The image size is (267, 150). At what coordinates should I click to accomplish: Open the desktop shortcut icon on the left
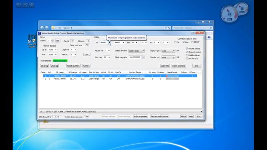(32, 41)
